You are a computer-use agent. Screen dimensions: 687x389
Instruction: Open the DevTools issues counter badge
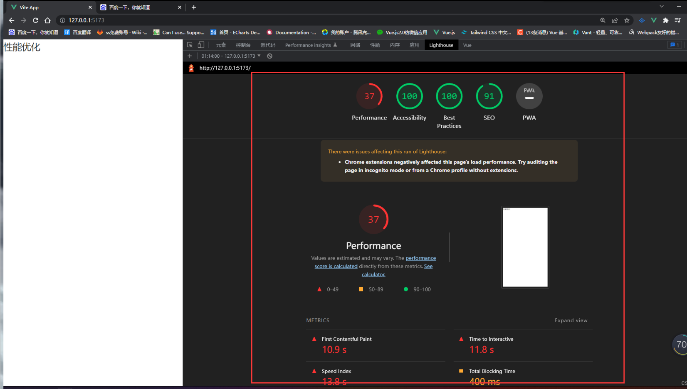[674, 45]
